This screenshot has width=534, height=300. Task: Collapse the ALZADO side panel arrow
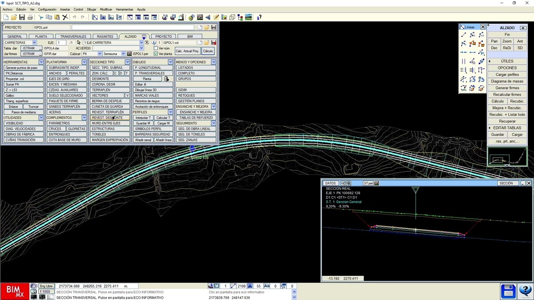(523, 27)
